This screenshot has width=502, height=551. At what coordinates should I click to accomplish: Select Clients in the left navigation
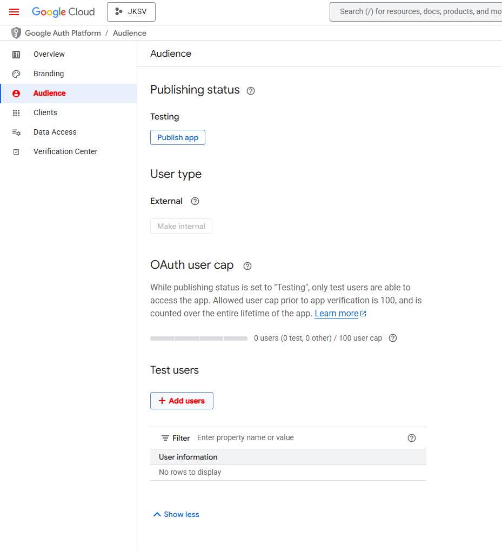(x=45, y=112)
